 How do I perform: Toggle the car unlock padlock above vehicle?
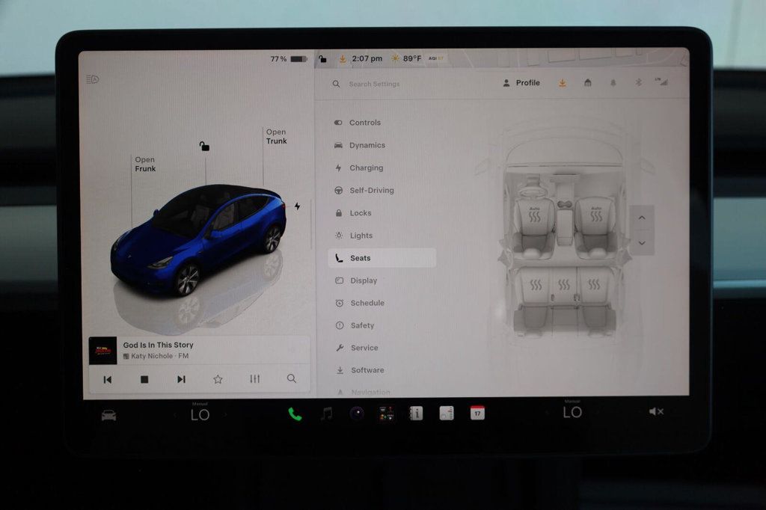click(204, 146)
